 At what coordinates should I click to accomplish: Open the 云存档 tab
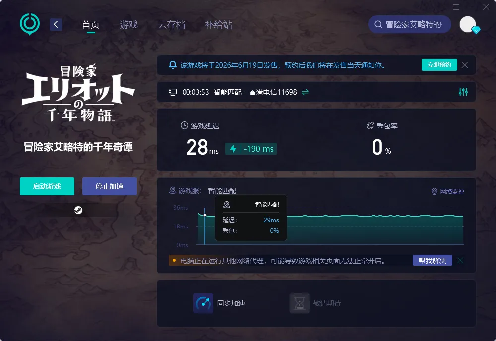click(x=172, y=25)
